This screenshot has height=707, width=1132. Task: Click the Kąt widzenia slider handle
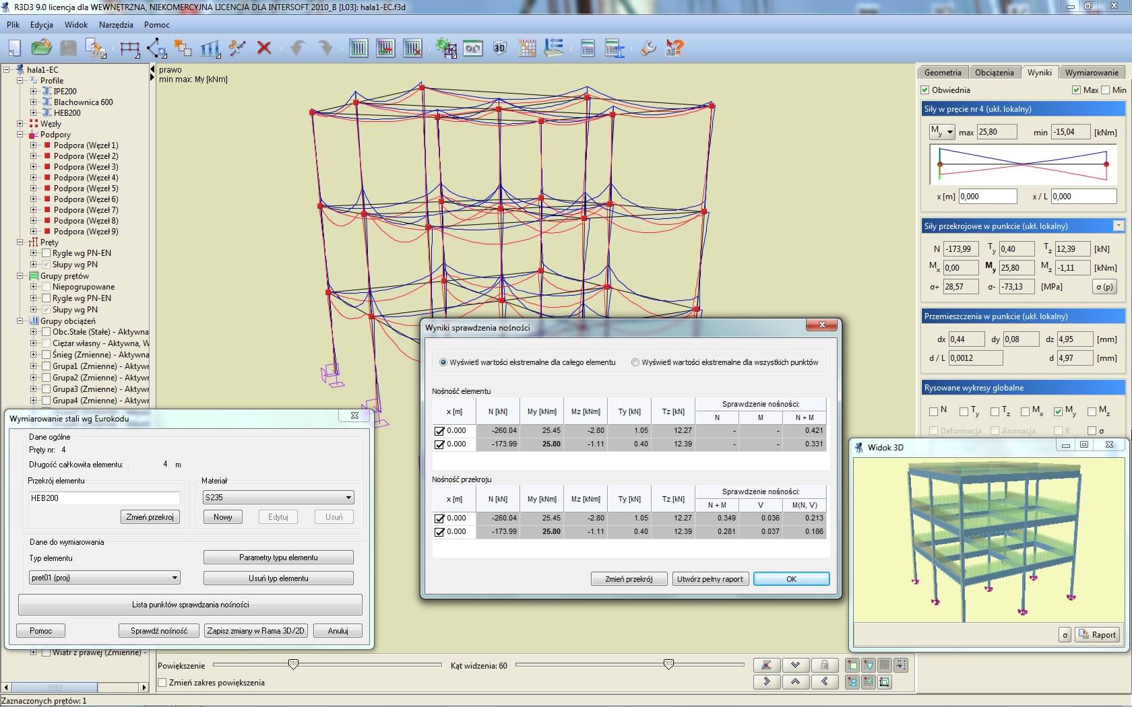pos(668,665)
